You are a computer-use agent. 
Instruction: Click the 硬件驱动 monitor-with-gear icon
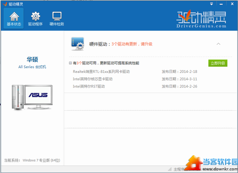(x=78, y=44)
